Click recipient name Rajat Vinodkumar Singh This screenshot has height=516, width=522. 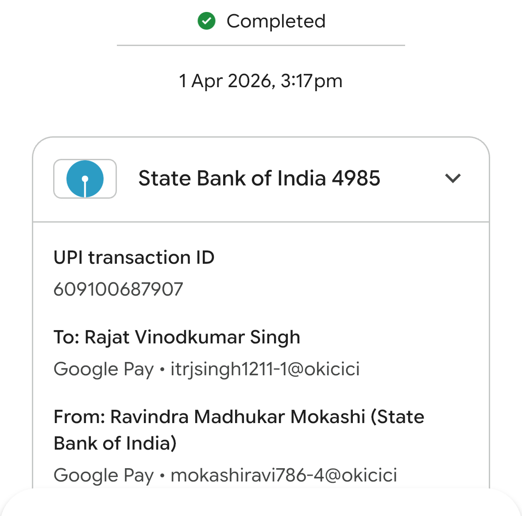pyautogui.click(x=192, y=337)
